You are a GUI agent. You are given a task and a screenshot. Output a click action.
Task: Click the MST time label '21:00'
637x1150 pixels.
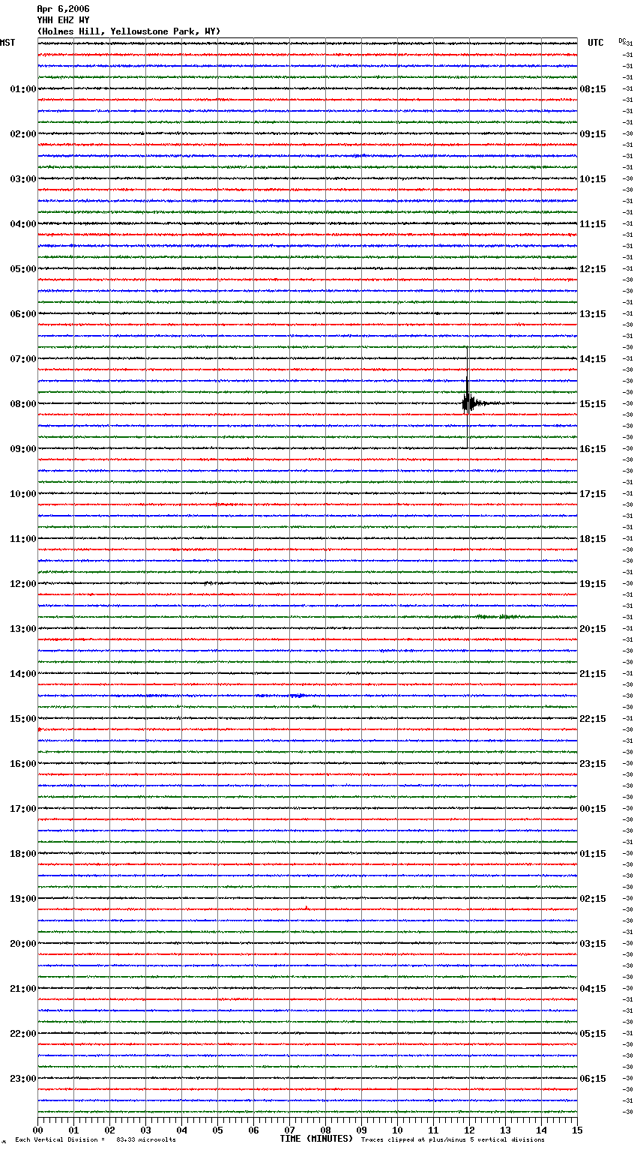(x=23, y=989)
